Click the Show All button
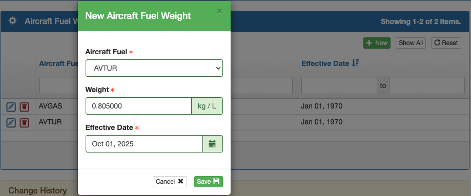The image size is (471, 196). tap(411, 43)
